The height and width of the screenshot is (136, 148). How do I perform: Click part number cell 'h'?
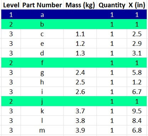coord(42,82)
